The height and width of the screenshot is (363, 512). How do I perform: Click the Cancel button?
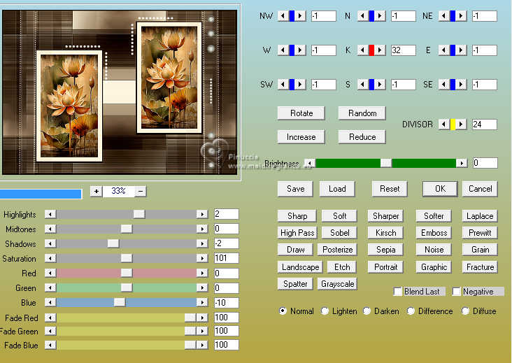[481, 189]
